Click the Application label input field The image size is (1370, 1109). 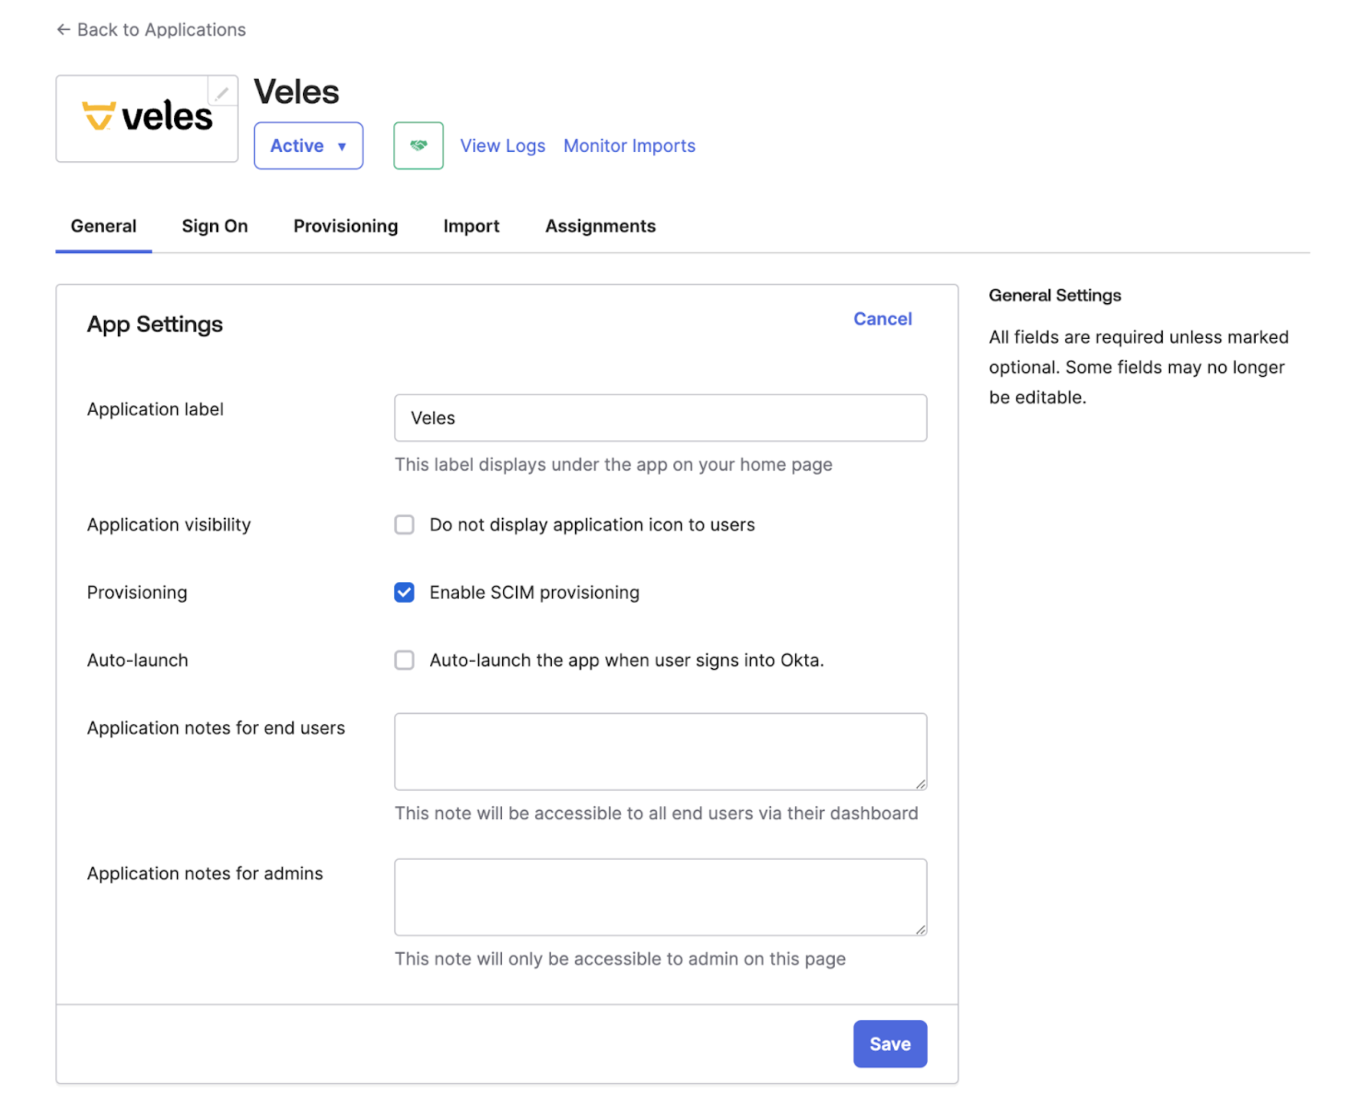(x=660, y=418)
